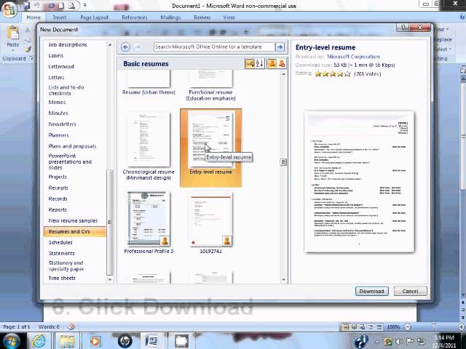Open Internet Explorer from the taskbar

[x=39, y=340]
